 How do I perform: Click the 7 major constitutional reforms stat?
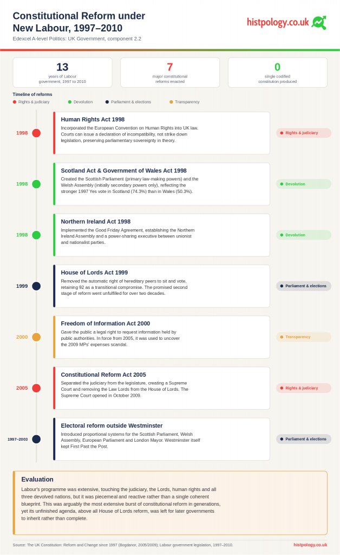coord(170,73)
